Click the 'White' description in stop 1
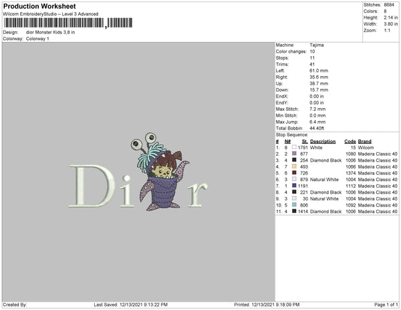The height and width of the screenshot is (310, 401). 316,148
